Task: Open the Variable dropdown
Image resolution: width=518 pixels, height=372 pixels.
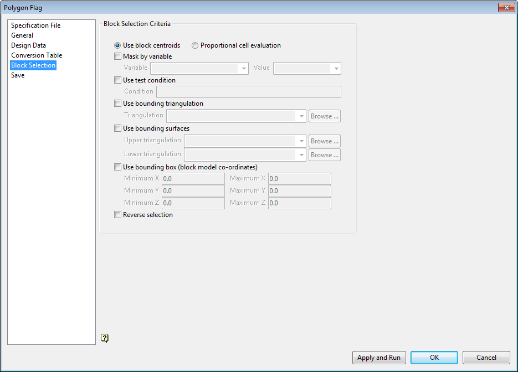Action: [x=244, y=68]
